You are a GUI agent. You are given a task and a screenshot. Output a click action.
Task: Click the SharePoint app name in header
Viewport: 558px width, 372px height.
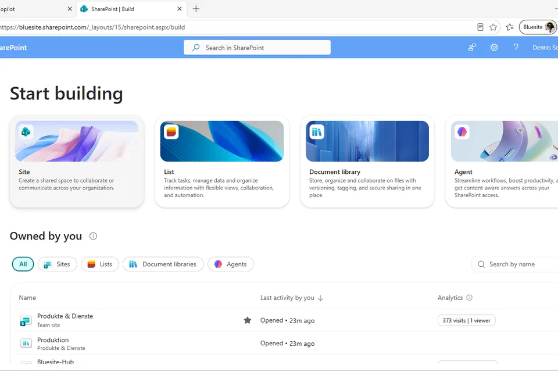point(13,47)
